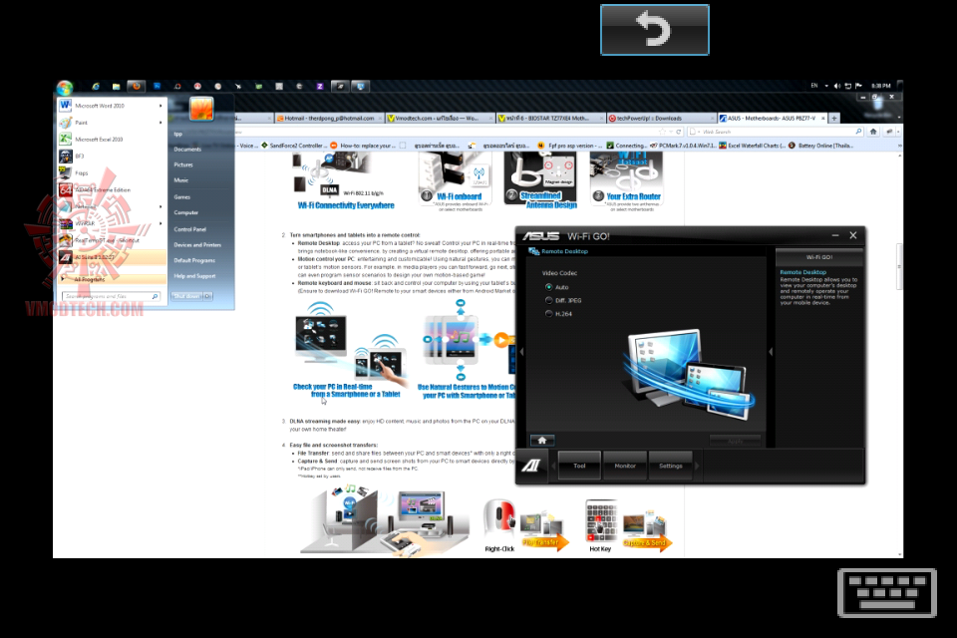Open Internet Explorer from the taskbar
Screen dimensions: 957x638
point(96,87)
